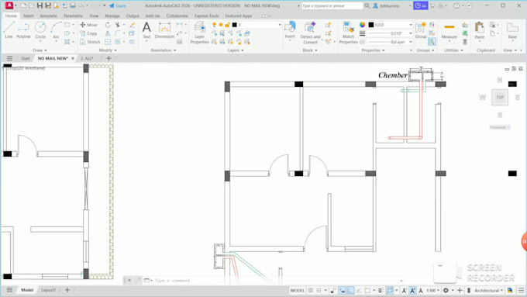Viewport: 527px width, 297px height.
Task: Expand the Modify panel
Action: [x=108, y=50]
